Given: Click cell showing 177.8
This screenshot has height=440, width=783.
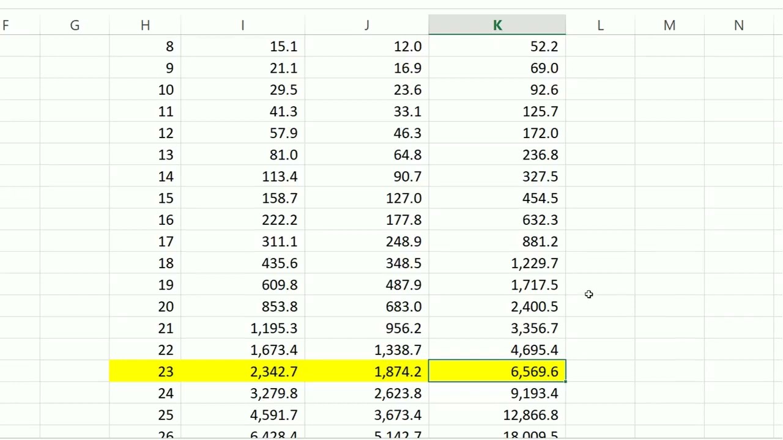Looking at the screenshot, I should point(366,220).
